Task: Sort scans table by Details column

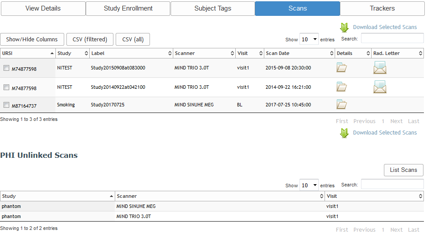Action: (353, 53)
